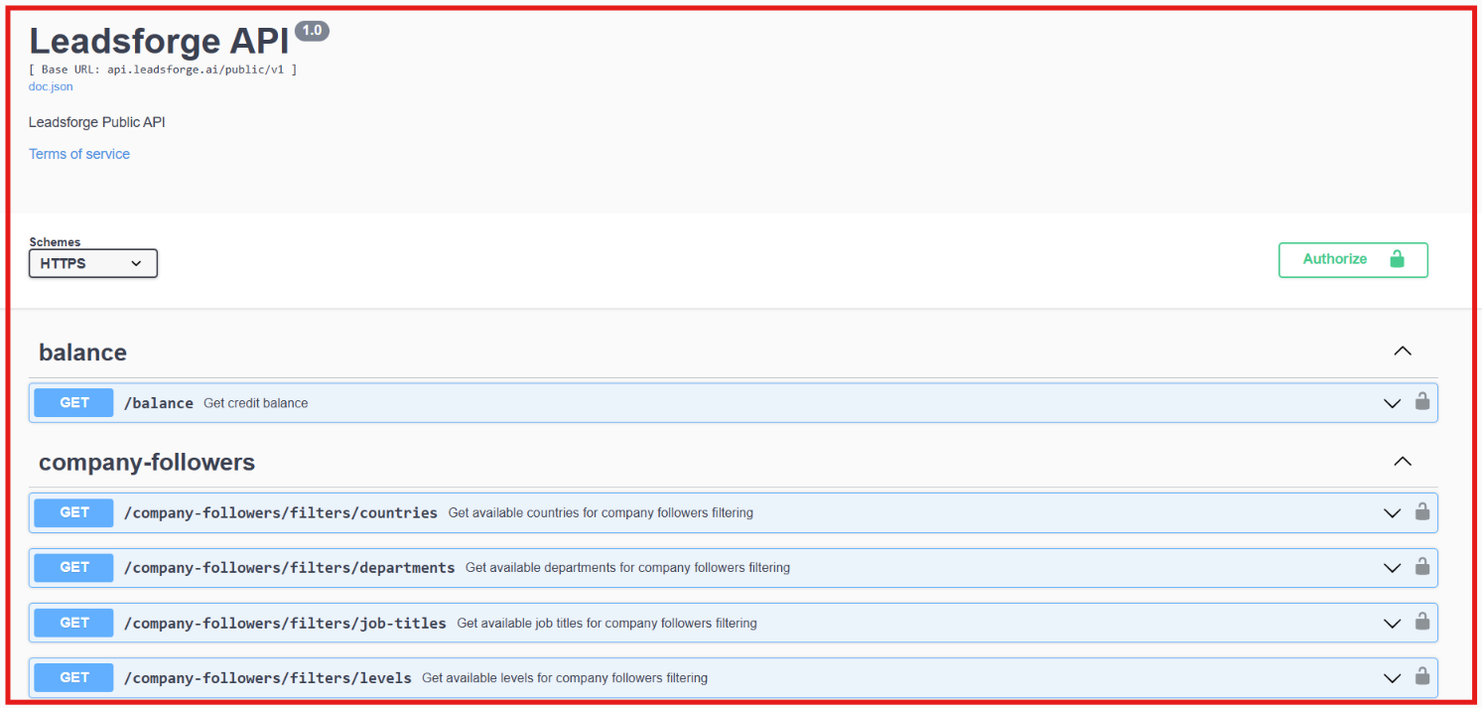This screenshot has width=1482, height=708.
Task: Expand the filters/levels endpoint chevron
Action: click(1392, 678)
